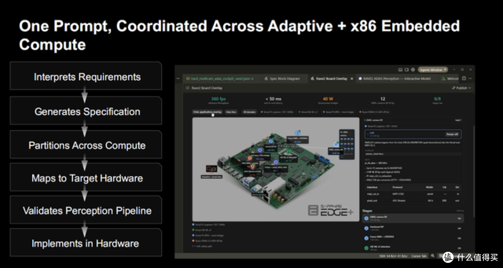Screen dimensions: 503x268
Task: Select blue marker above Hardened ISP label
Action: coord(271,141)
